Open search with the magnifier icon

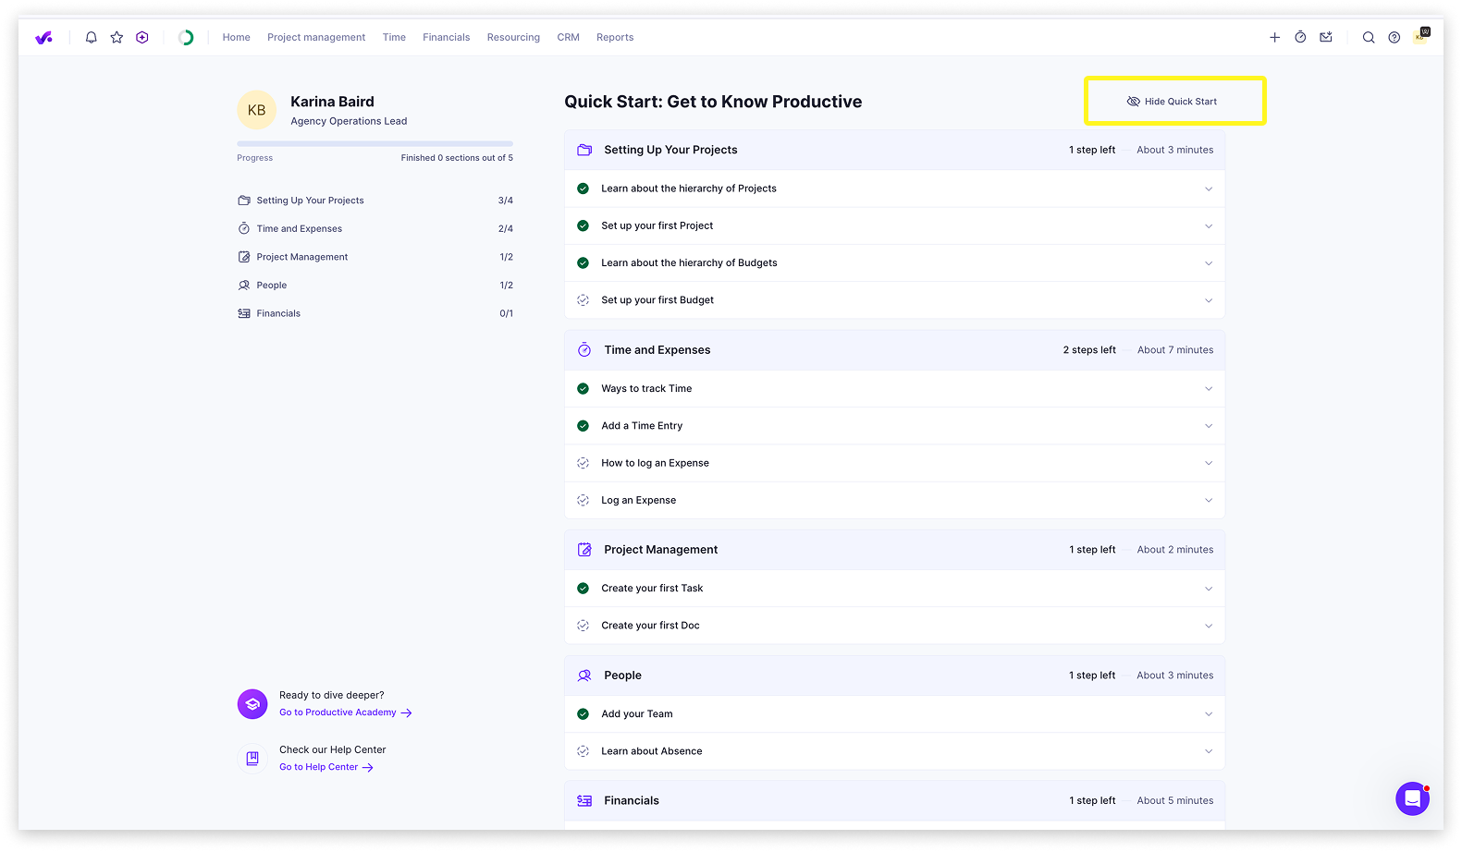coord(1369,38)
